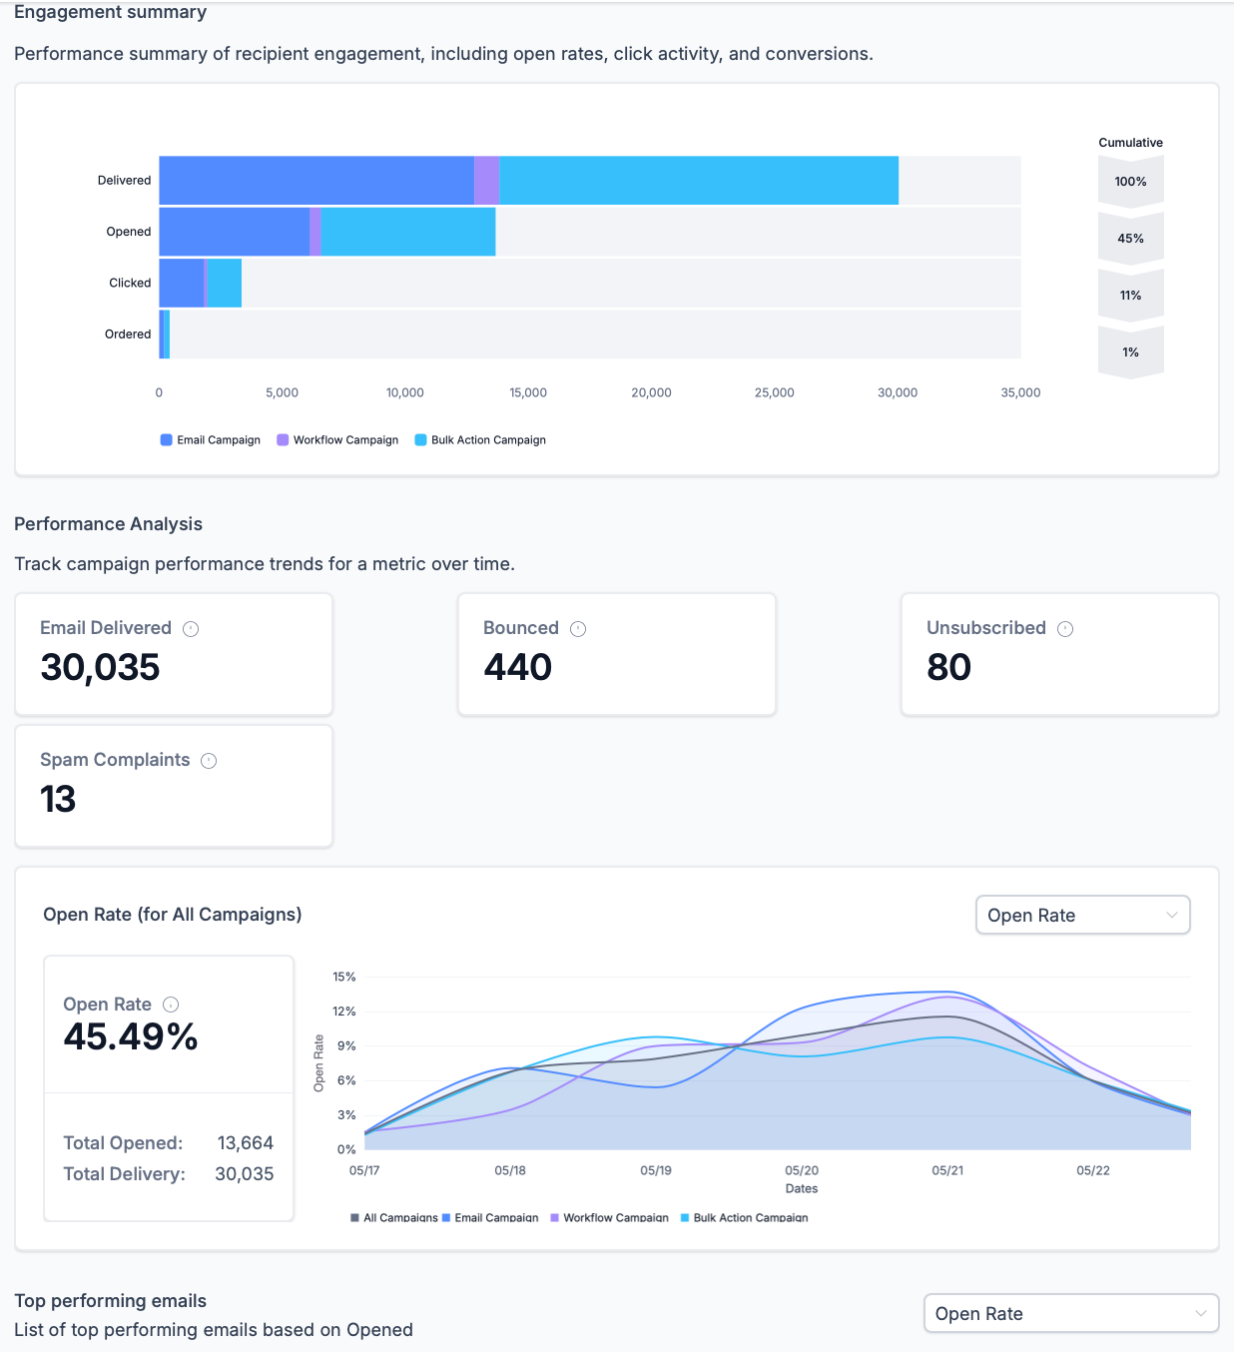
Task: Click the info icon beside Bounced
Action: 578,629
